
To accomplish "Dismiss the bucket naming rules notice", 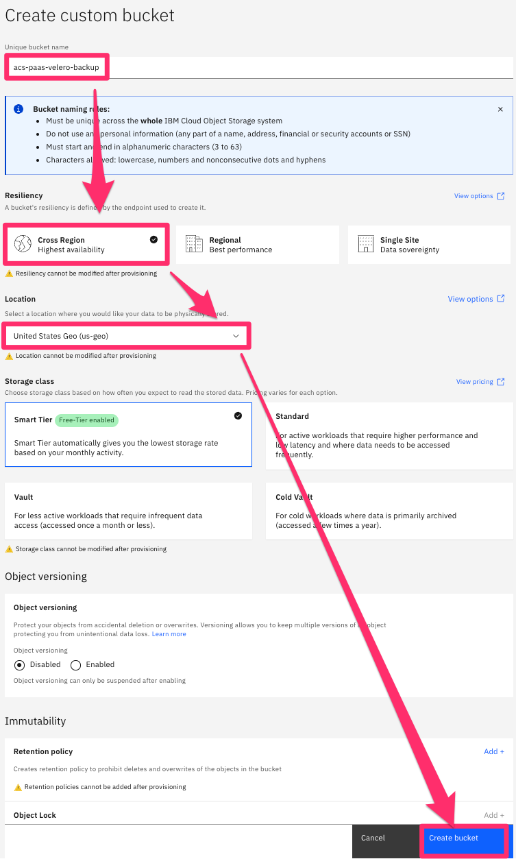I will (x=500, y=109).
